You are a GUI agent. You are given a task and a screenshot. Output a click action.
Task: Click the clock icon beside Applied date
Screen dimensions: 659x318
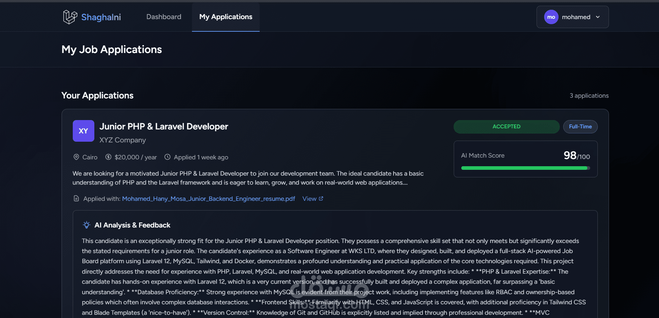(x=167, y=157)
